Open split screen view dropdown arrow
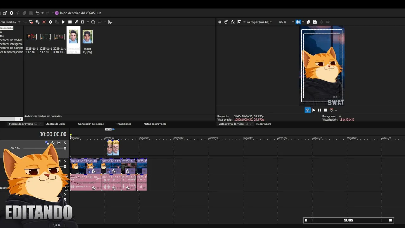Screen dimensions: 405x228 point(244,22)
